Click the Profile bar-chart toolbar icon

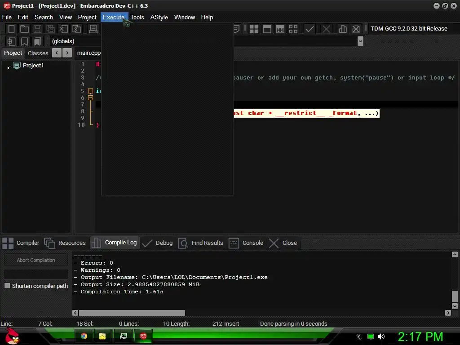[x=343, y=29]
